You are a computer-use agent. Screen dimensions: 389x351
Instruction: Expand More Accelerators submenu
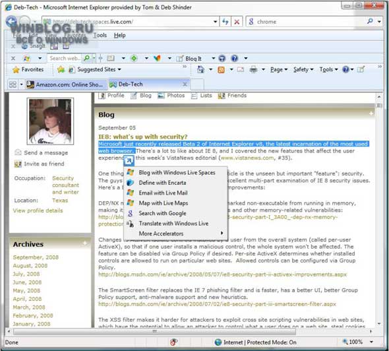tap(175, 234)
